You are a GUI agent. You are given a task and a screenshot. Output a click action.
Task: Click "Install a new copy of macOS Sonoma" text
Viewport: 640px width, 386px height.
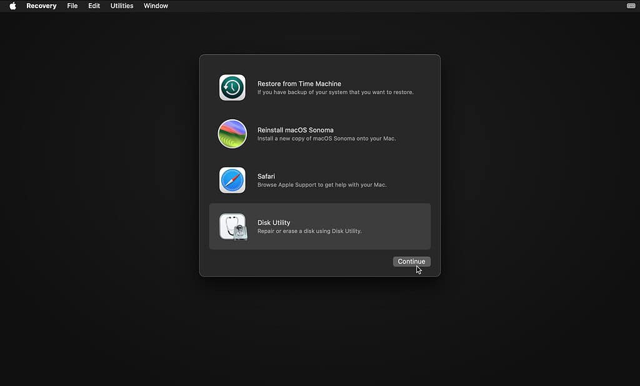pos(326,139)
